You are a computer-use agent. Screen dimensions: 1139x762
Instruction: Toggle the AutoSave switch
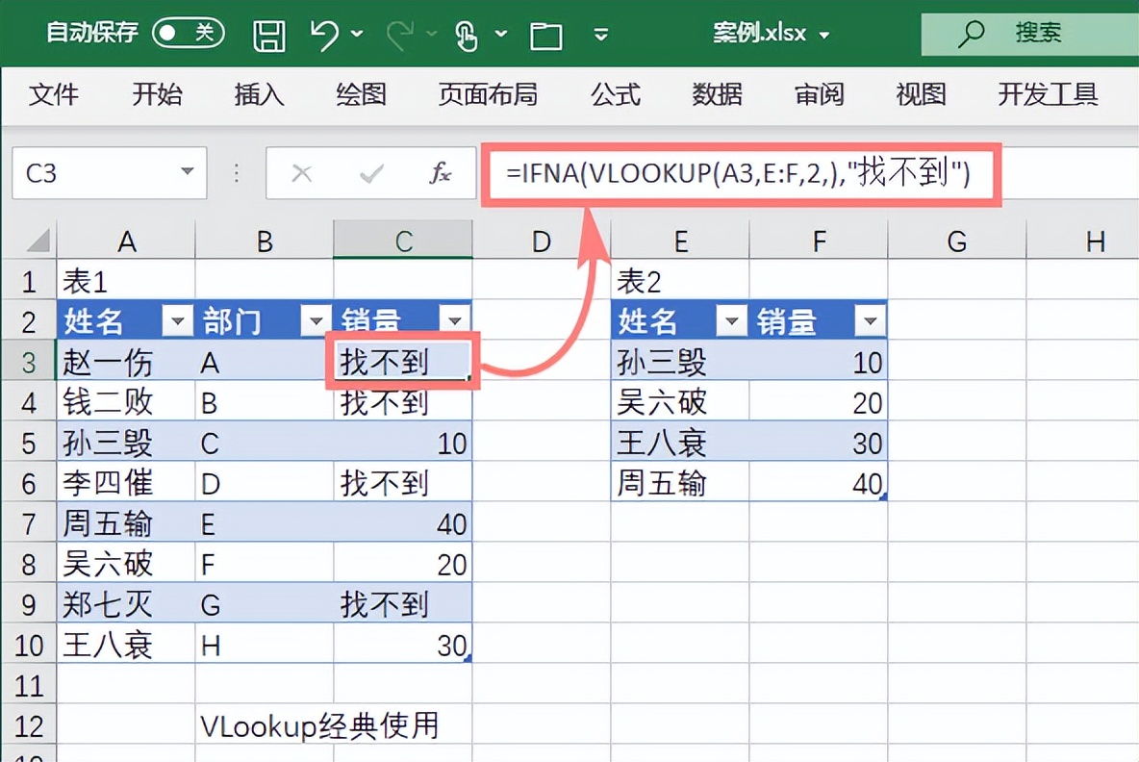tap(189, 33)
